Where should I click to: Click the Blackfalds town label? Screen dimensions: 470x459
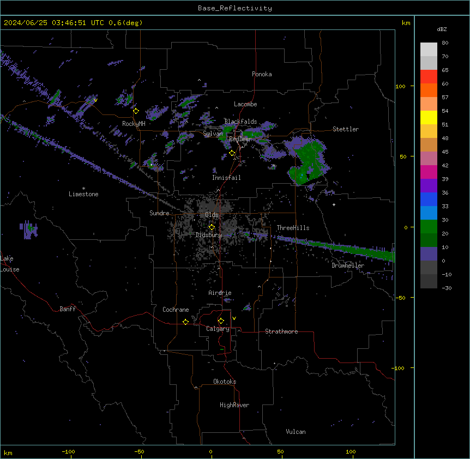tap(240, 122)
